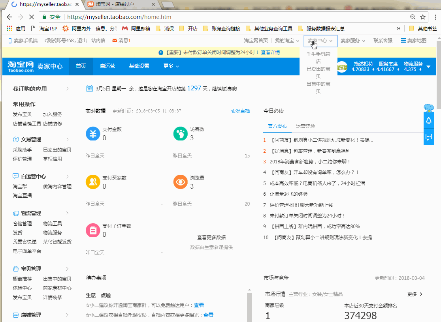Click the calendar icon beside the date
The height and width of the screenshot is (322, 441).
click(89, 88)
